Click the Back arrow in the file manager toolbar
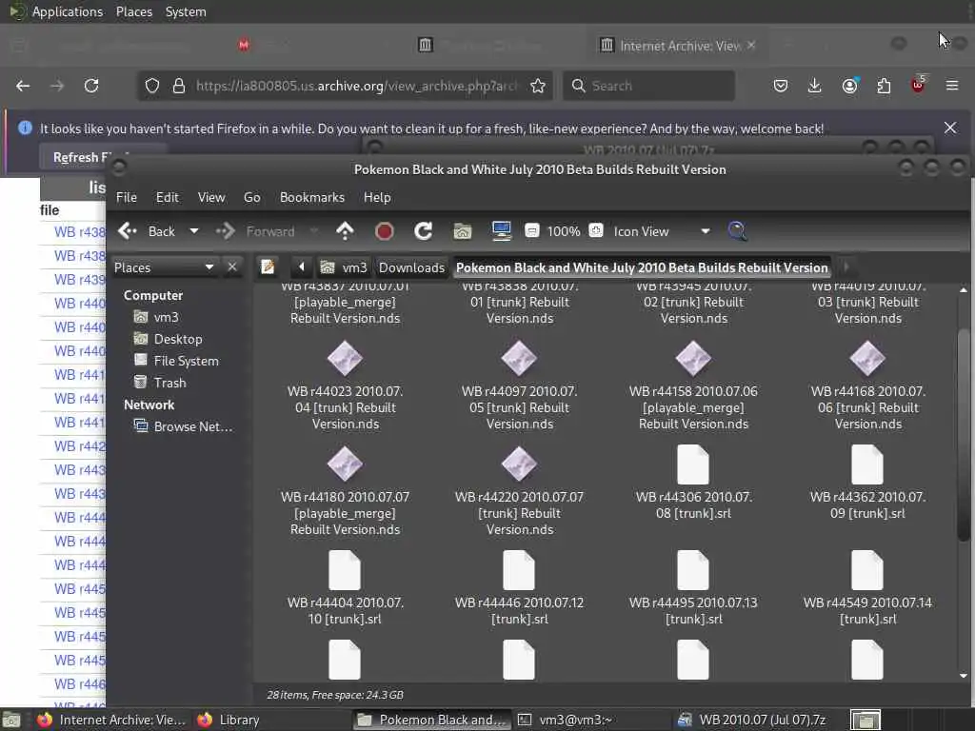Image resolution: width=975 pixels, height=731 pixels. (146, 231)
